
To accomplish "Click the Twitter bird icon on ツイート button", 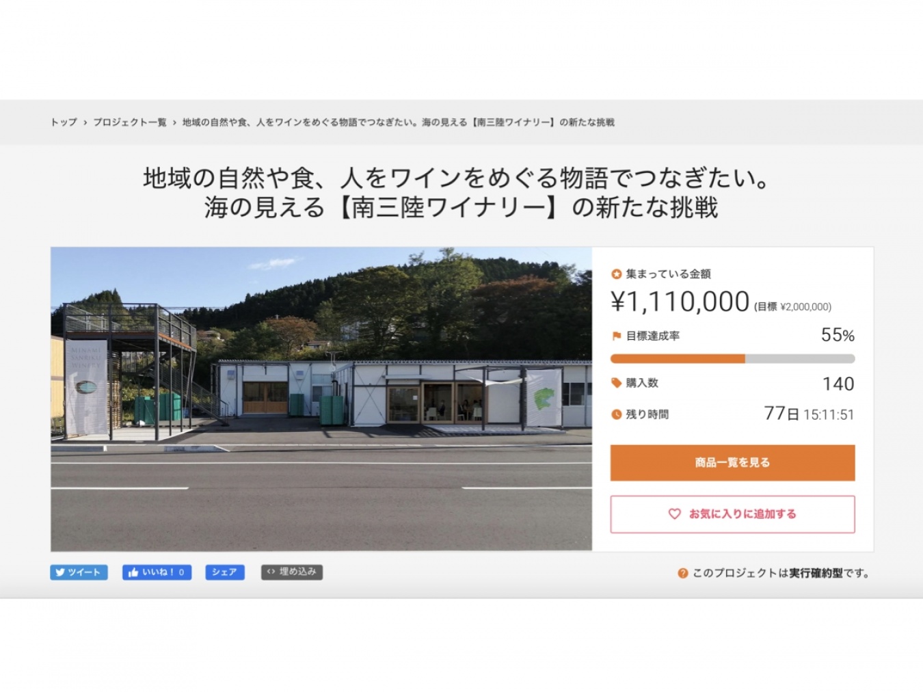I will pyautogui.click(x=60, y=572).
